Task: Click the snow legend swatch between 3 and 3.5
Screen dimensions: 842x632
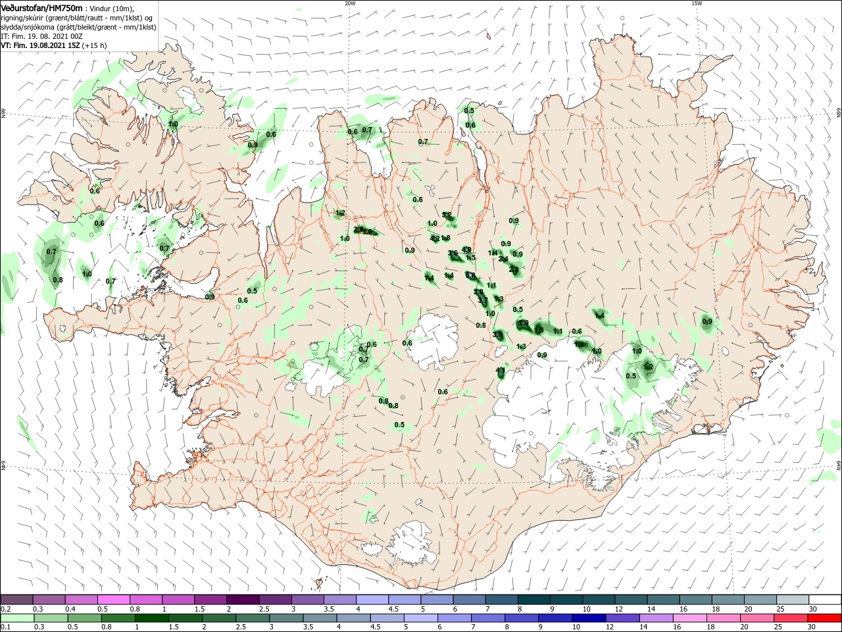Action: coord(307,599)
